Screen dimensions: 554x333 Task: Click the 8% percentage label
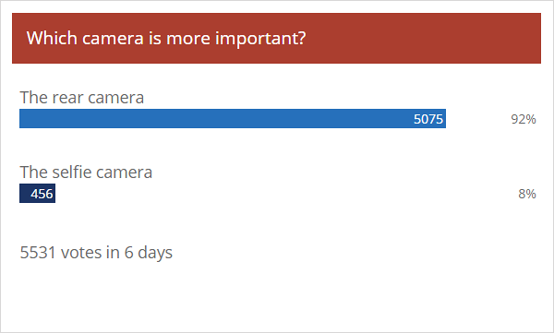point(527,194)
